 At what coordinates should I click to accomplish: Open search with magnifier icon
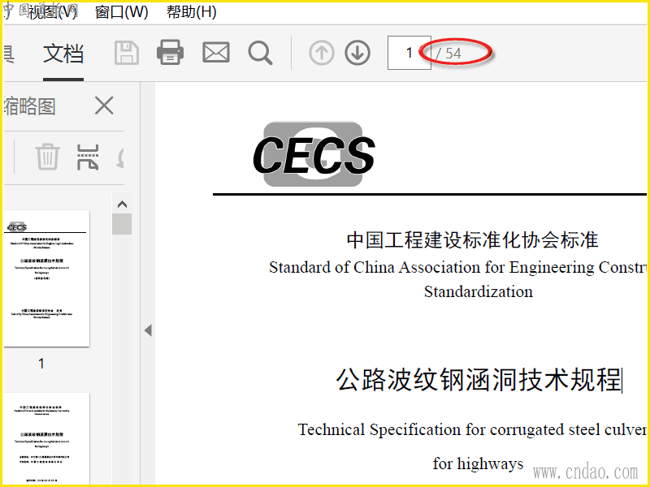coord(260,53)
